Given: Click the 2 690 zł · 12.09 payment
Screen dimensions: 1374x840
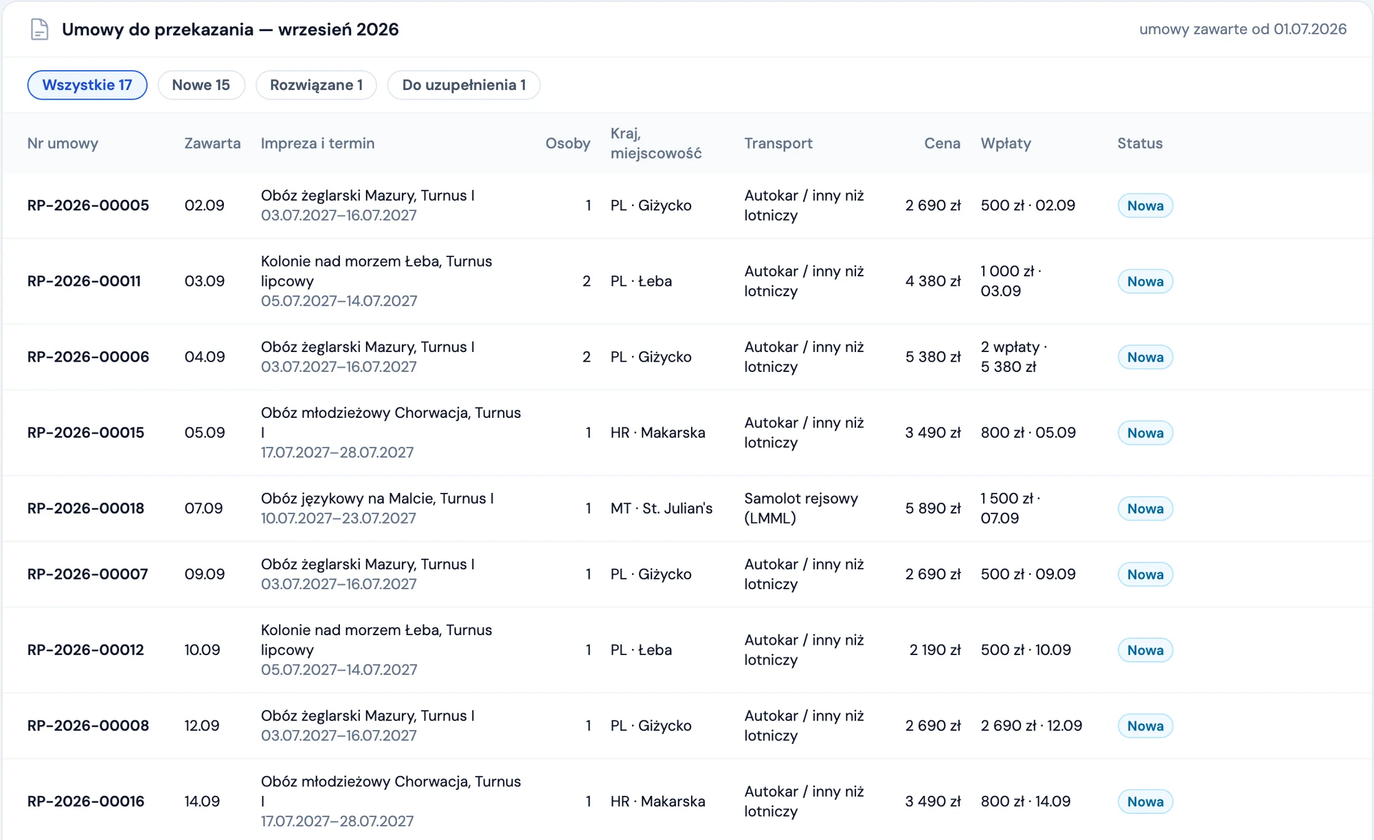Looking at the screenshot, I should 1031,725.
